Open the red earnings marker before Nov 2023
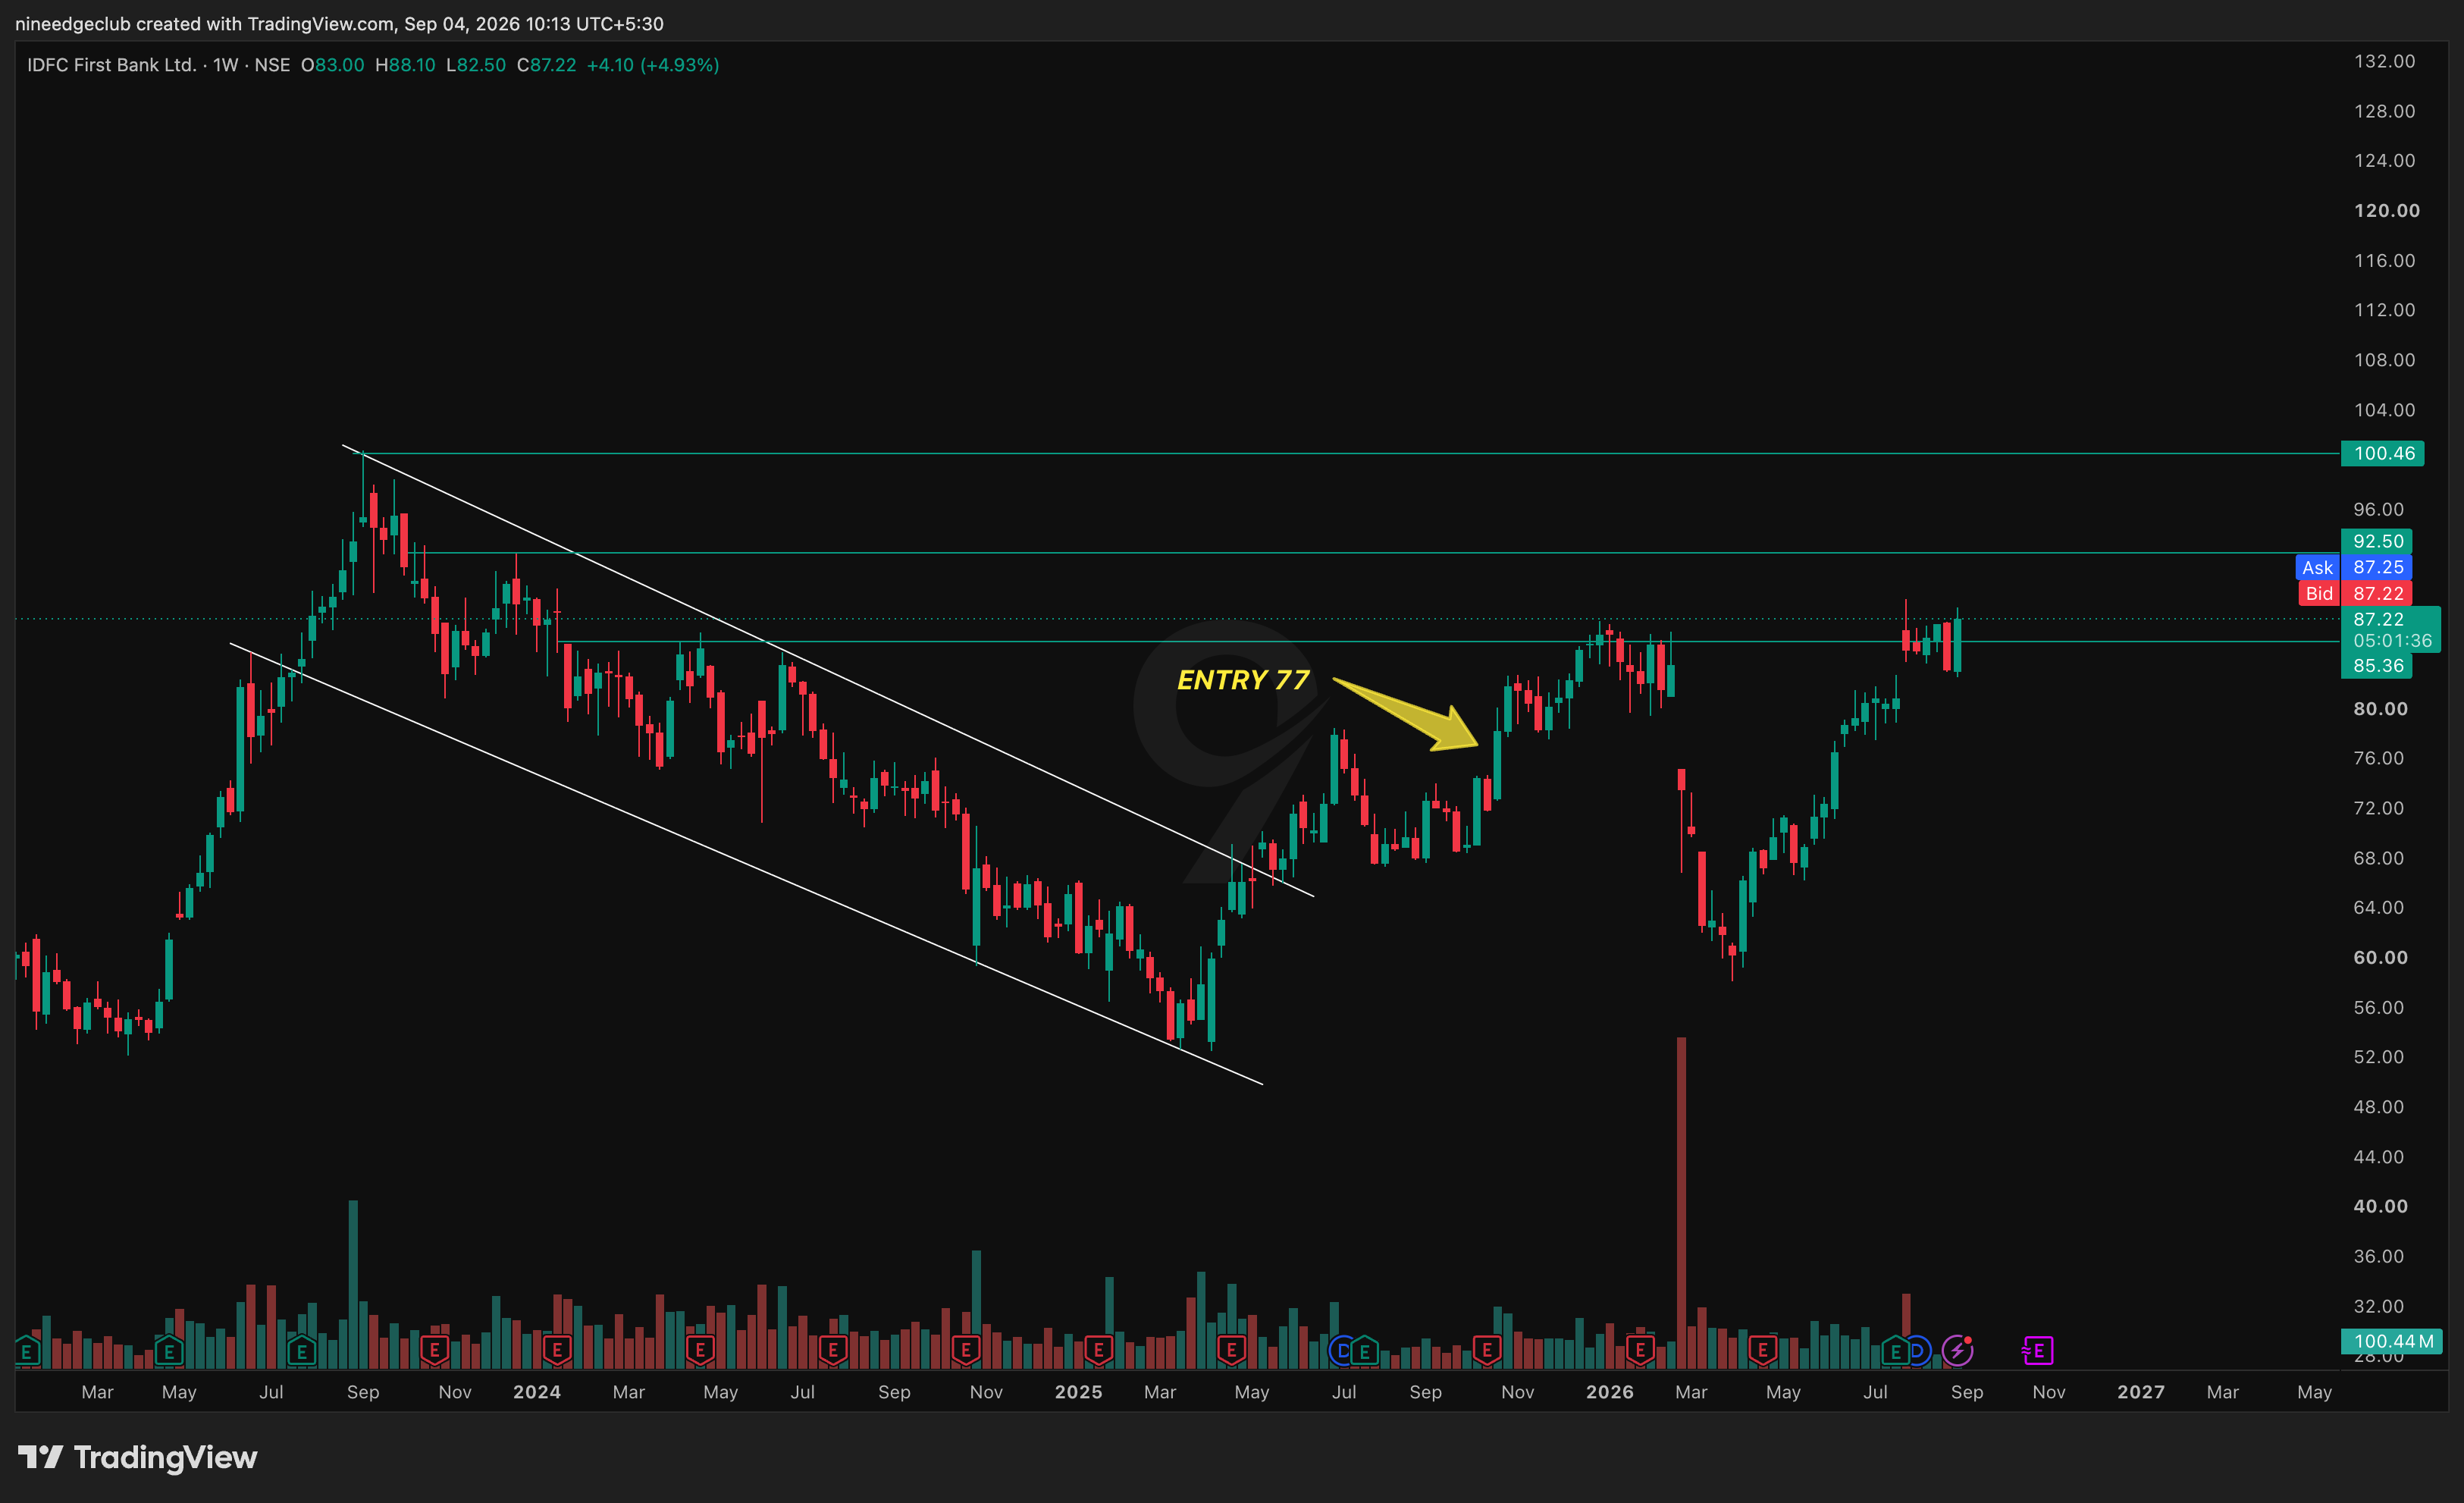This screenshot has width=2464, height=1503. pos(434,1351)
